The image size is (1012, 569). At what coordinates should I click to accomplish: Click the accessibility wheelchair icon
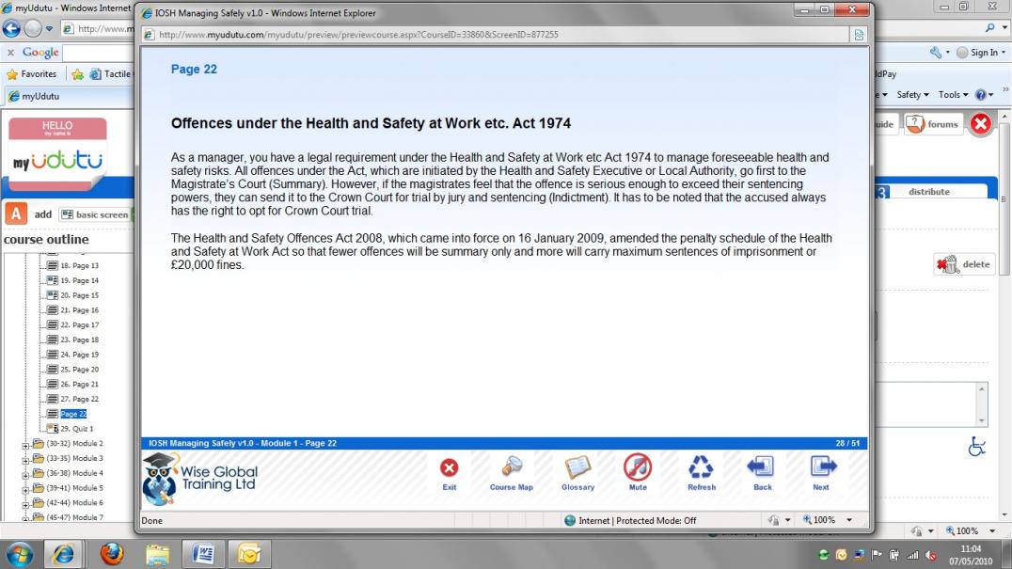coord(976,446)
